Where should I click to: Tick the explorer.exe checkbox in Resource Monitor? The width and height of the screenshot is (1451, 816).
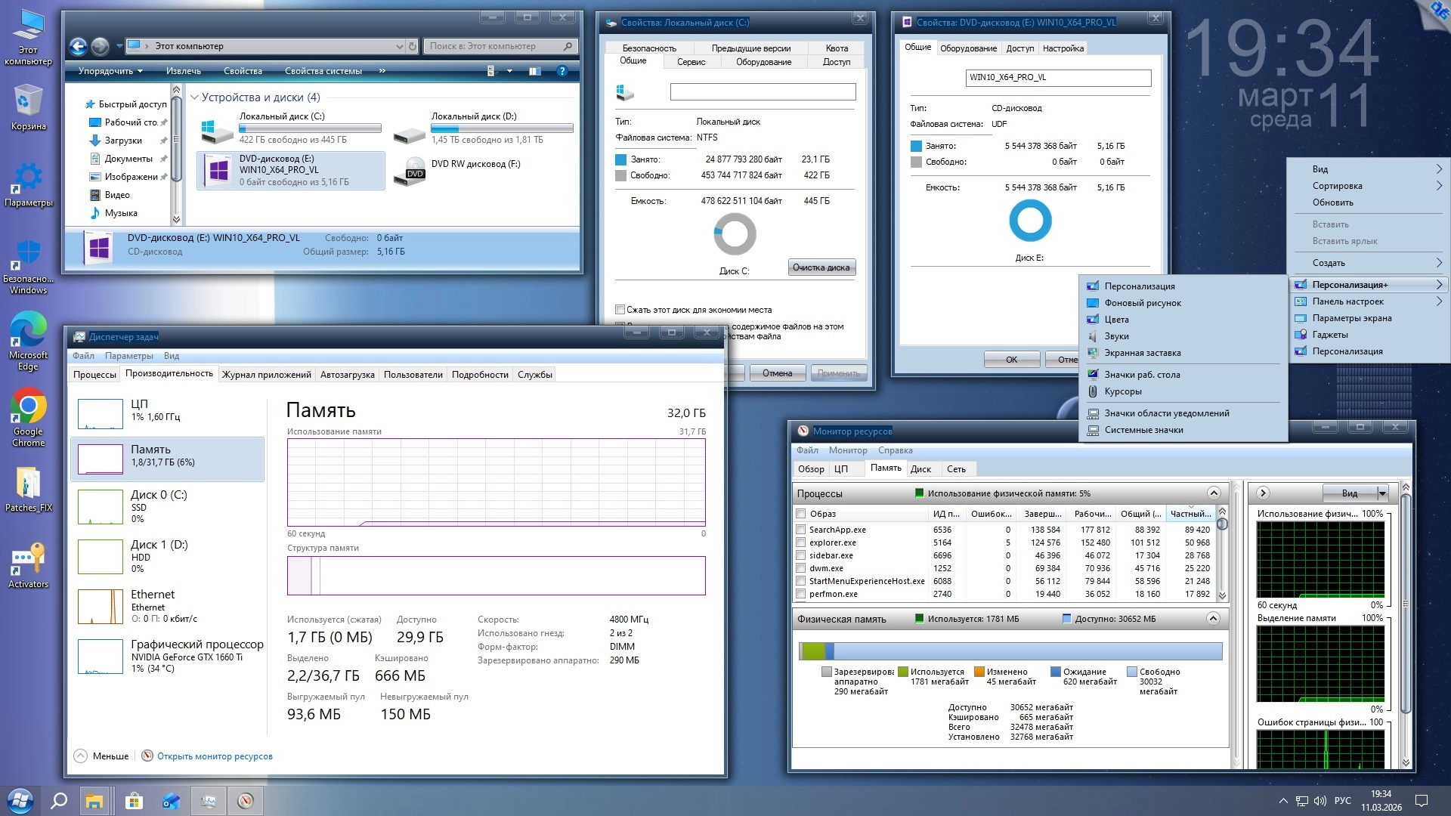[800, 542]
